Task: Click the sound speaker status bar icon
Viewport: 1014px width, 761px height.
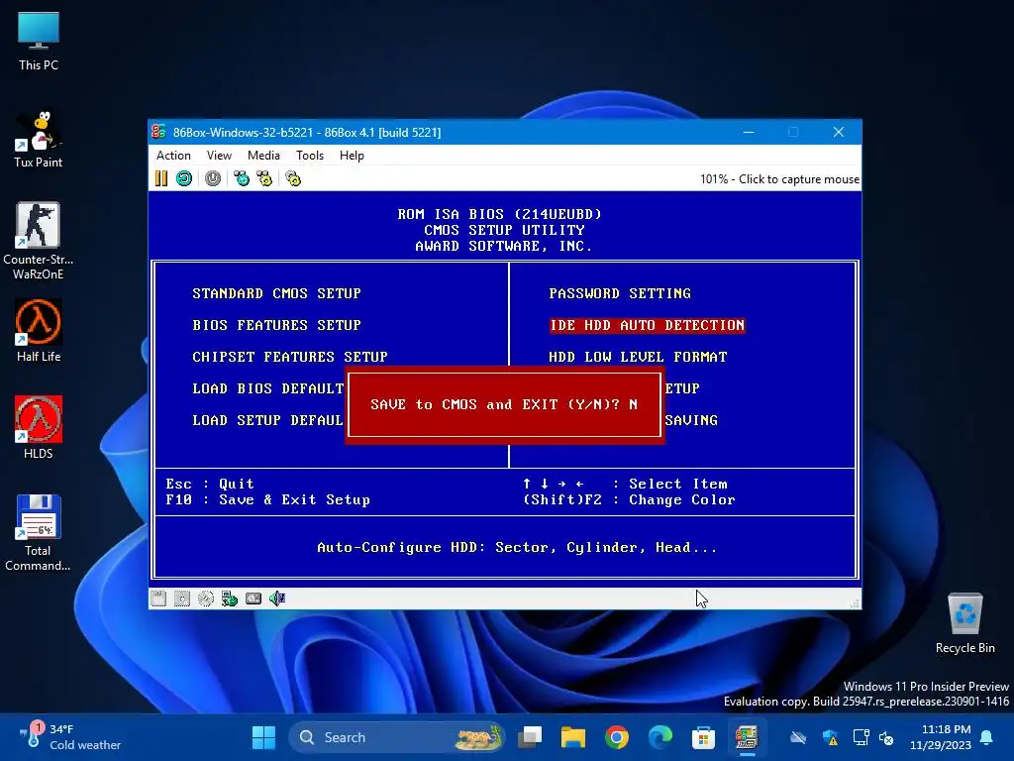Action: tap(277, 598)
